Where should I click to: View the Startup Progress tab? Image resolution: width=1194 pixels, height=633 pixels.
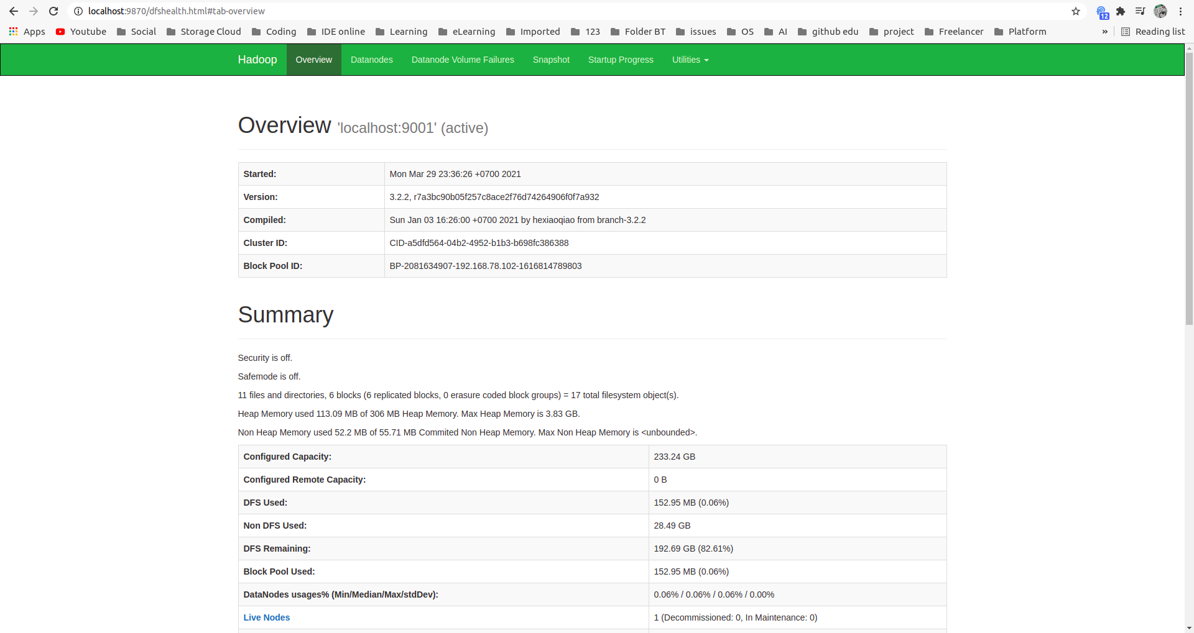[x=621, y=60]
